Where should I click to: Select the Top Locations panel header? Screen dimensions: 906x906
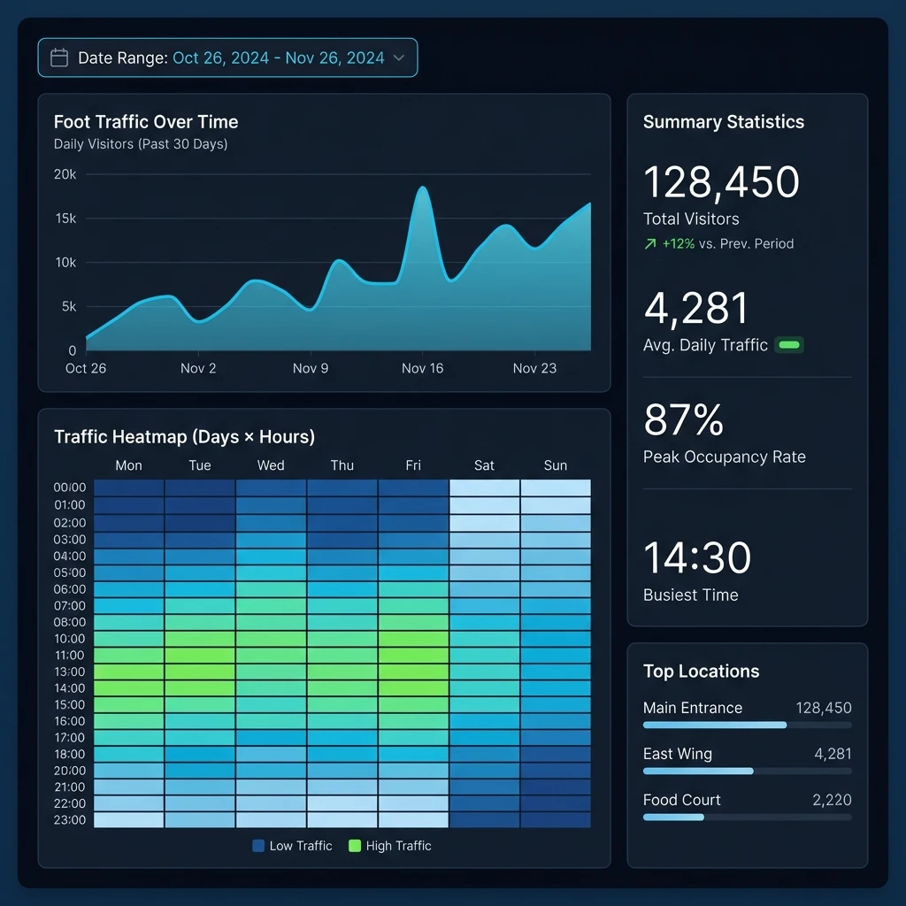click(x=702, y=672)
